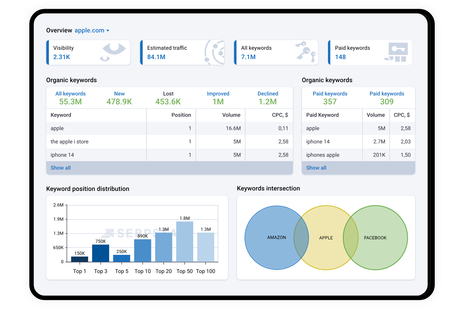Click the Paid keywords key icon
Screen dimensions: 464x309
(396, 52)
